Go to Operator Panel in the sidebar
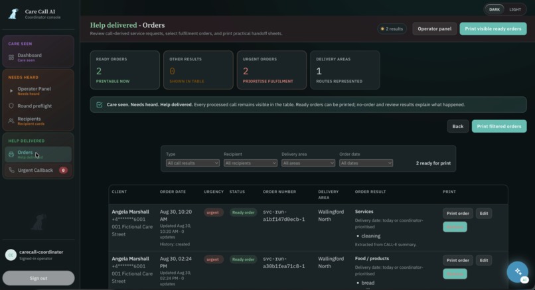 click(38, 91)
